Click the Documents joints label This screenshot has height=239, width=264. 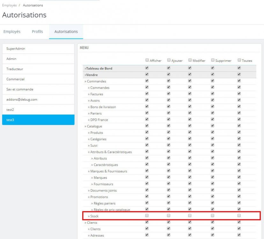point(103,191)
